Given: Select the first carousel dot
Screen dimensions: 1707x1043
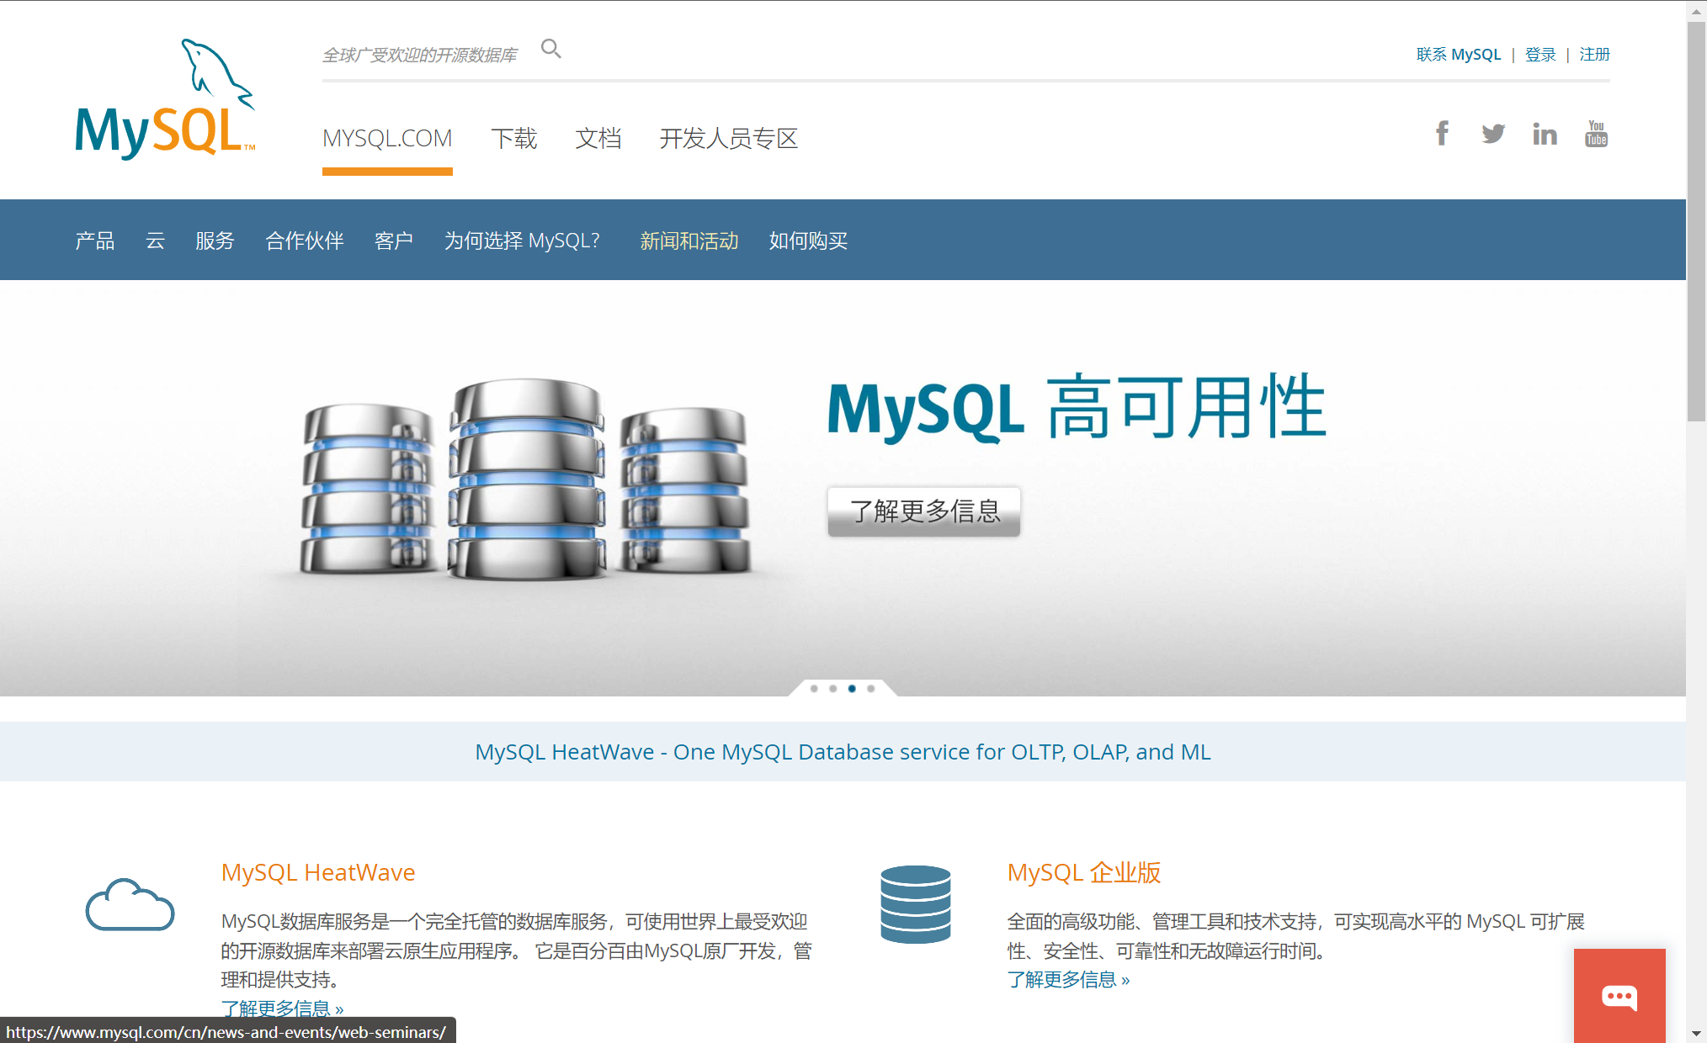Looking at the screenshot, I should [813, 688].
